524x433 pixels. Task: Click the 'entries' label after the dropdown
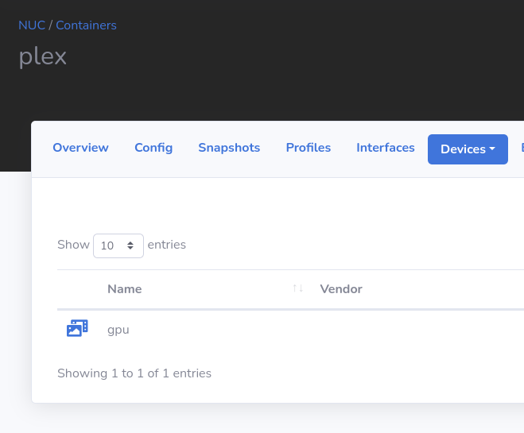point(167,245)
